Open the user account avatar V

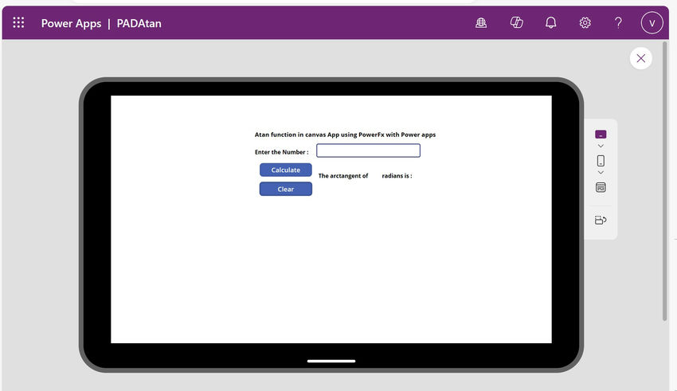point(652,23)
